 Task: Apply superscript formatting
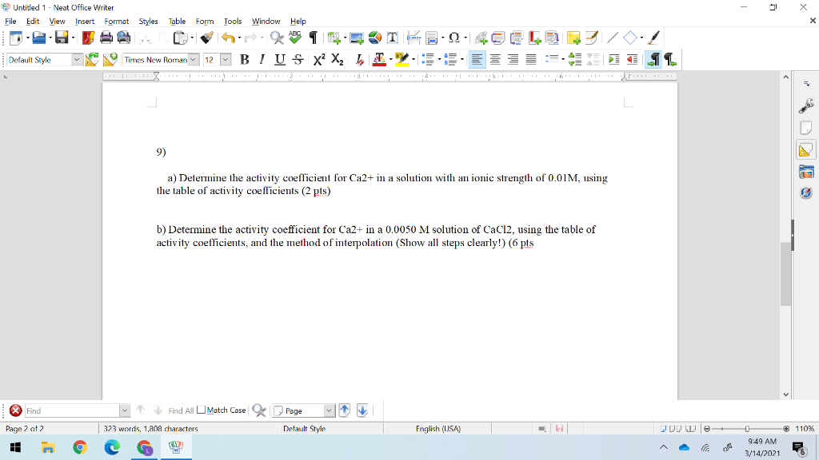pyautogui.click(x=319, y=59)
